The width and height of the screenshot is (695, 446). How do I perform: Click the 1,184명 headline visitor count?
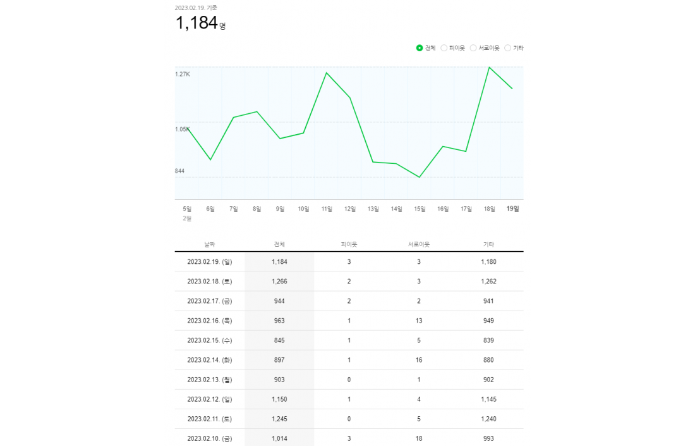200,23
